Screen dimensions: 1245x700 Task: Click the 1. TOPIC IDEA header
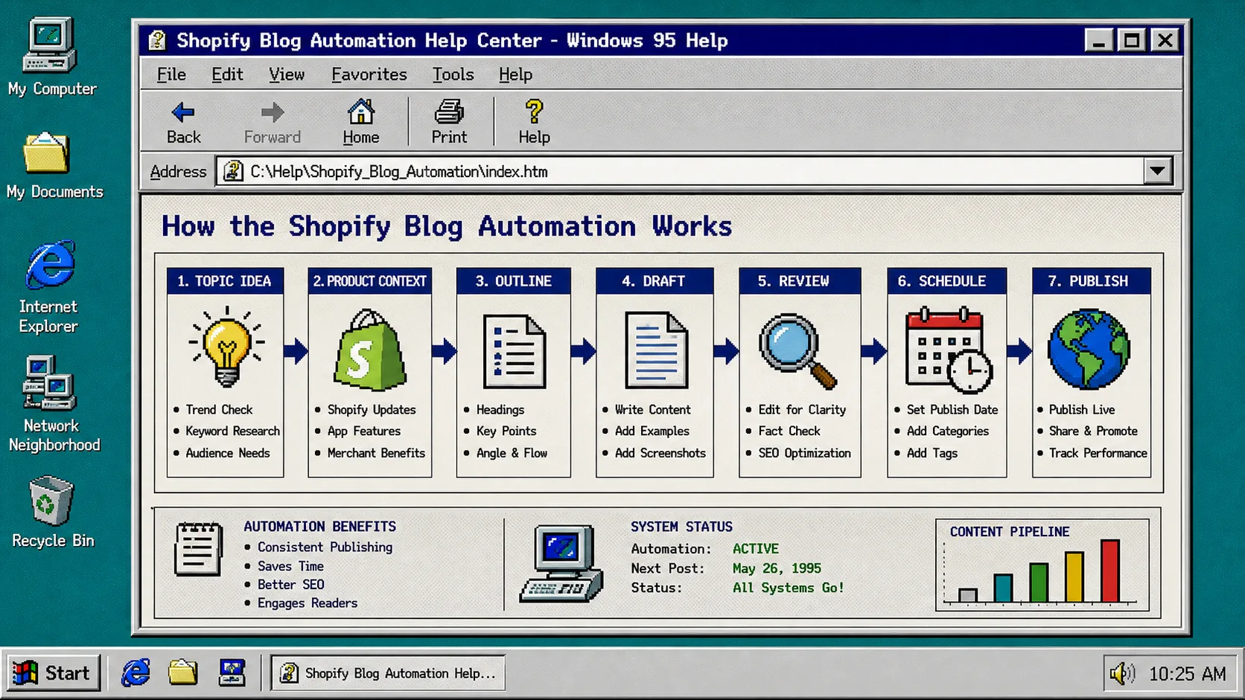pyautogui.click(x=225, y=281)
